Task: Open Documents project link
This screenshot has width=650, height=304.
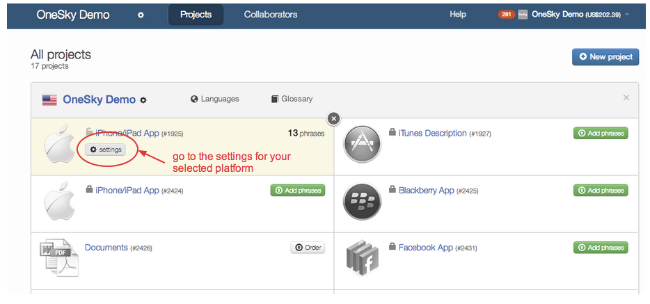Action: click(106, 248)
